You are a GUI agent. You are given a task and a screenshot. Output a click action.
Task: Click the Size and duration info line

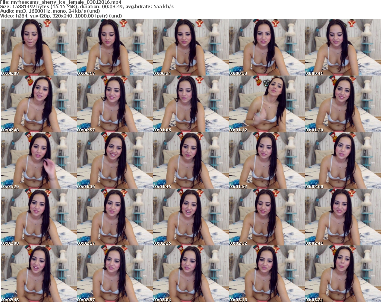point(87,7)
